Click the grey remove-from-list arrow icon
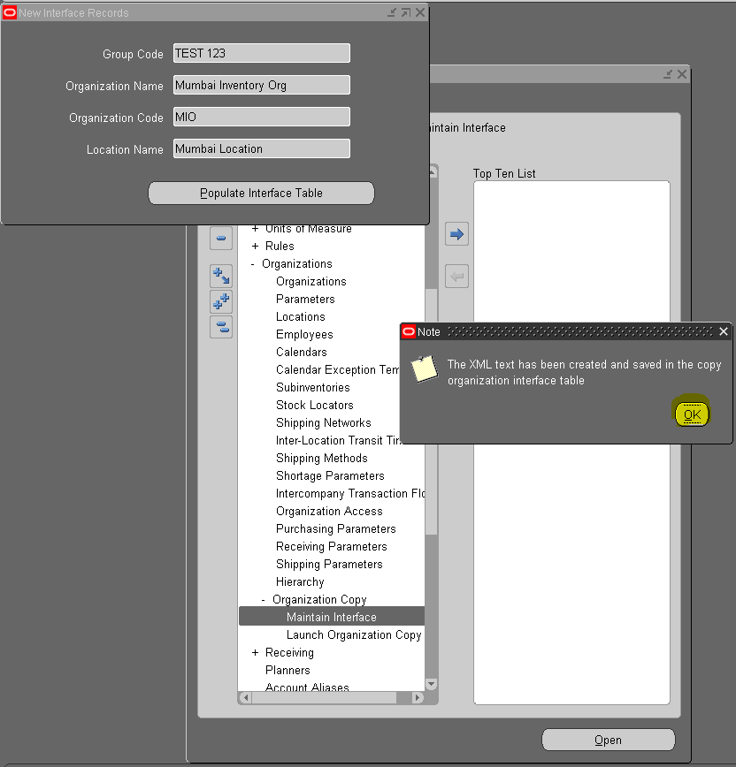Viewport: 736px width, 767px height. pyautogui.click(x=456, y=277)
